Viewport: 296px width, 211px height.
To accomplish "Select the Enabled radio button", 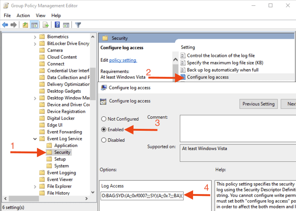I will [104, 129].
